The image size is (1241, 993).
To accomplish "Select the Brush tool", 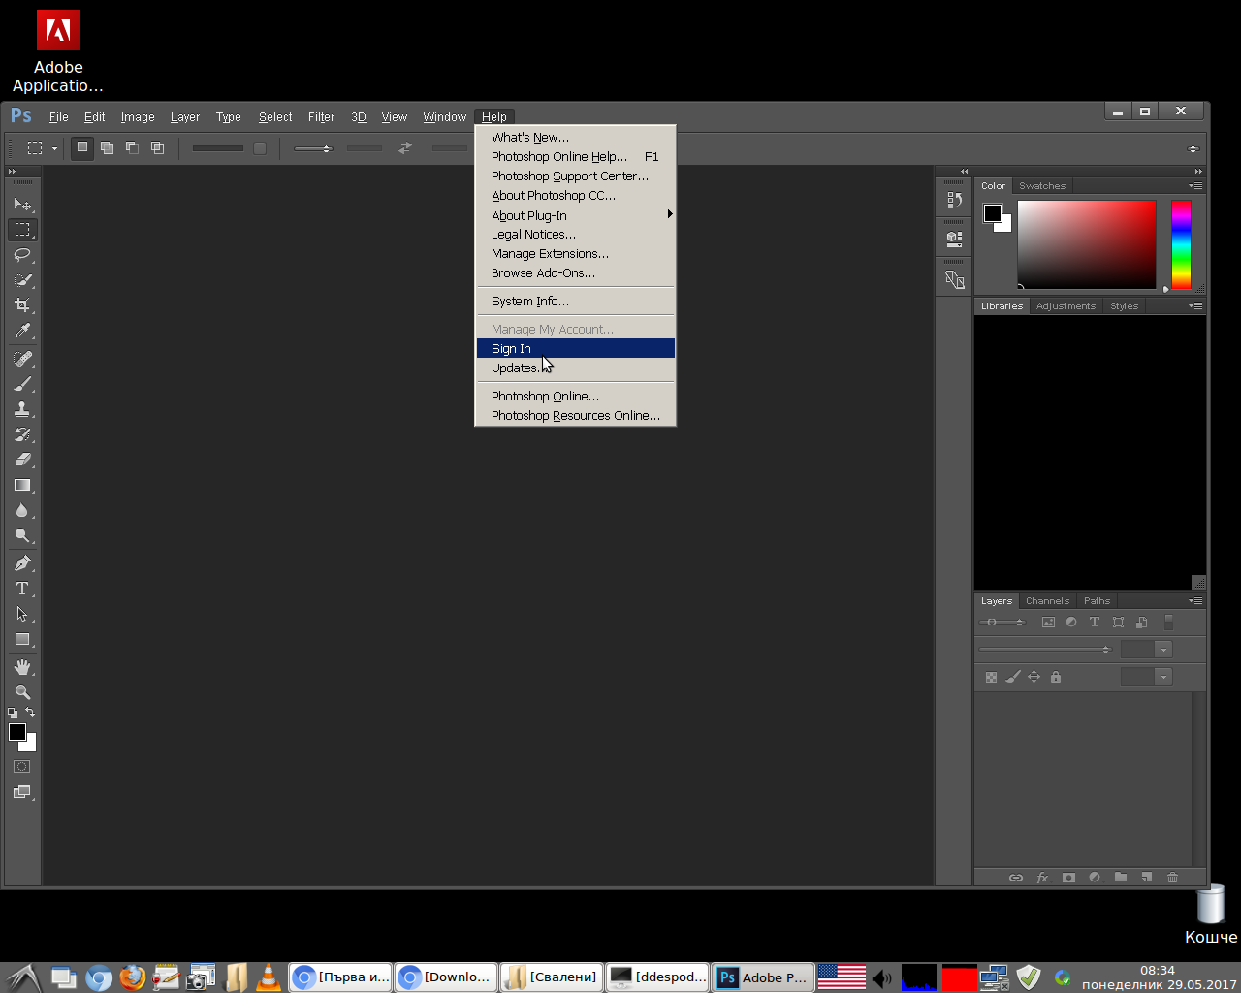I will pyautogui.click(x=22, y=384).
